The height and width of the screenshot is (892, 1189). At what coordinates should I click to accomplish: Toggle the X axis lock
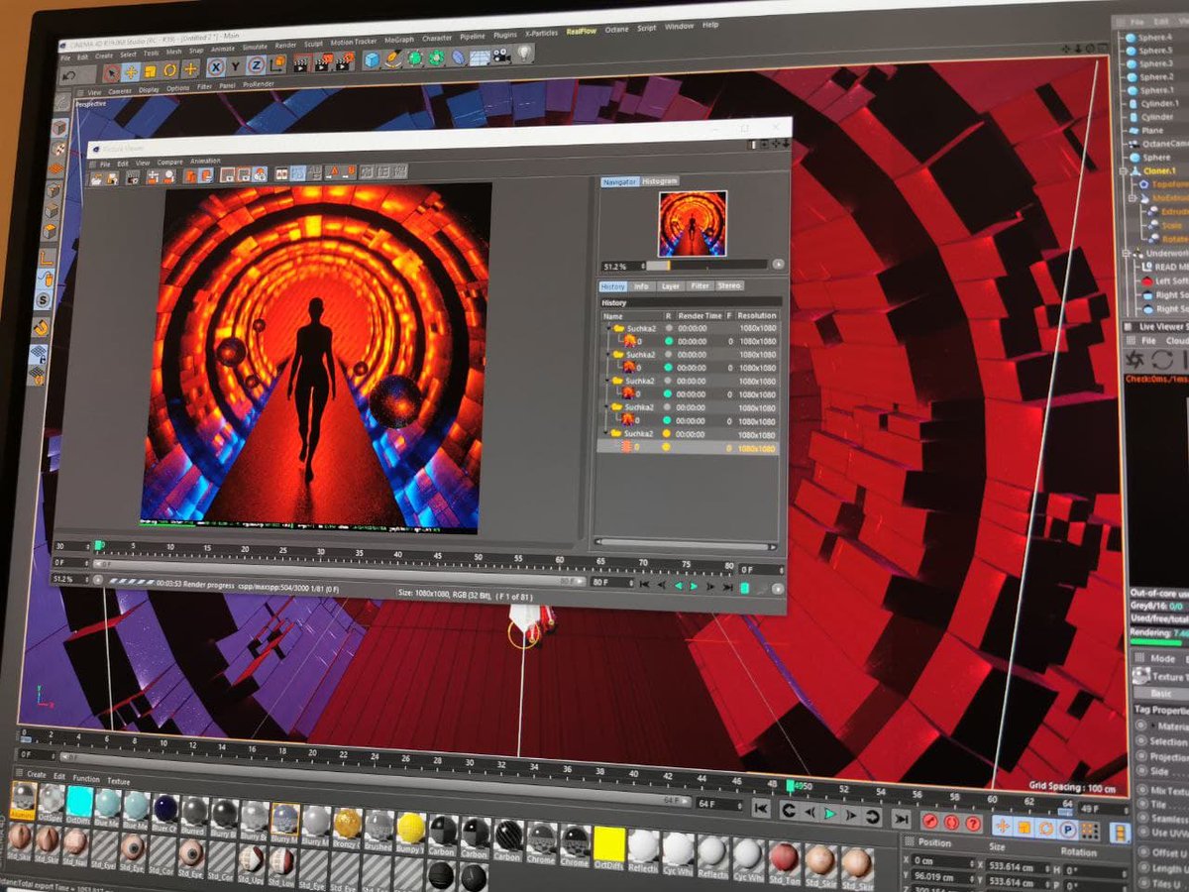coord(215,67)
